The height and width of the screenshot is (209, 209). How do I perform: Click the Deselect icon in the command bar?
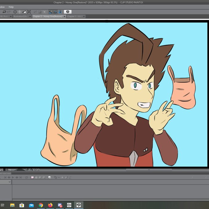coord(35,12)
